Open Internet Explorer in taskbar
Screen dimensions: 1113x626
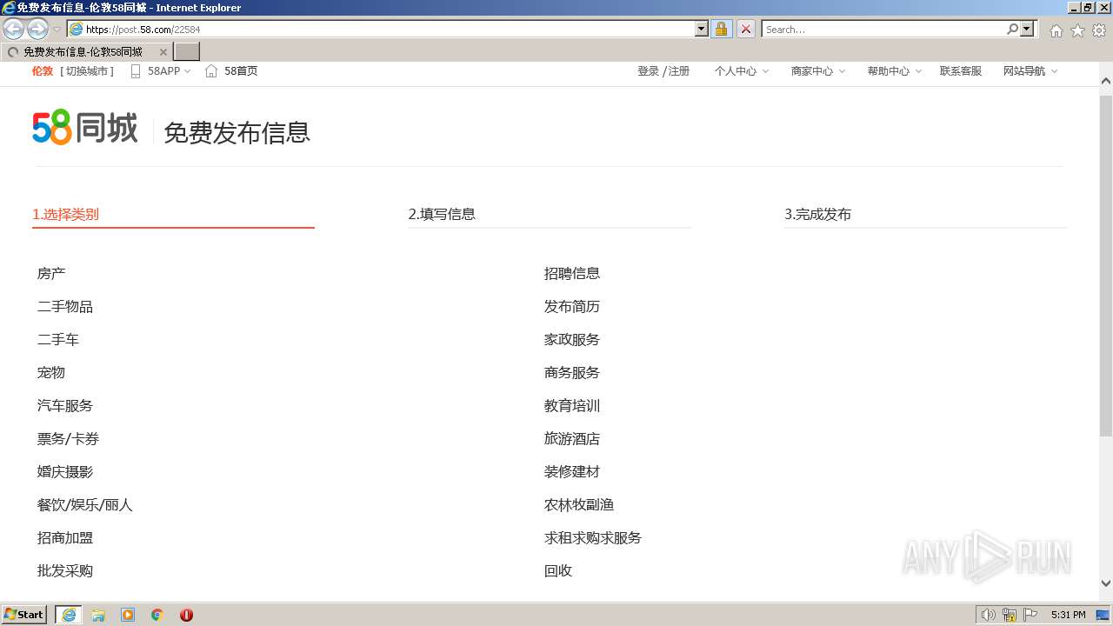click(69, 615)
